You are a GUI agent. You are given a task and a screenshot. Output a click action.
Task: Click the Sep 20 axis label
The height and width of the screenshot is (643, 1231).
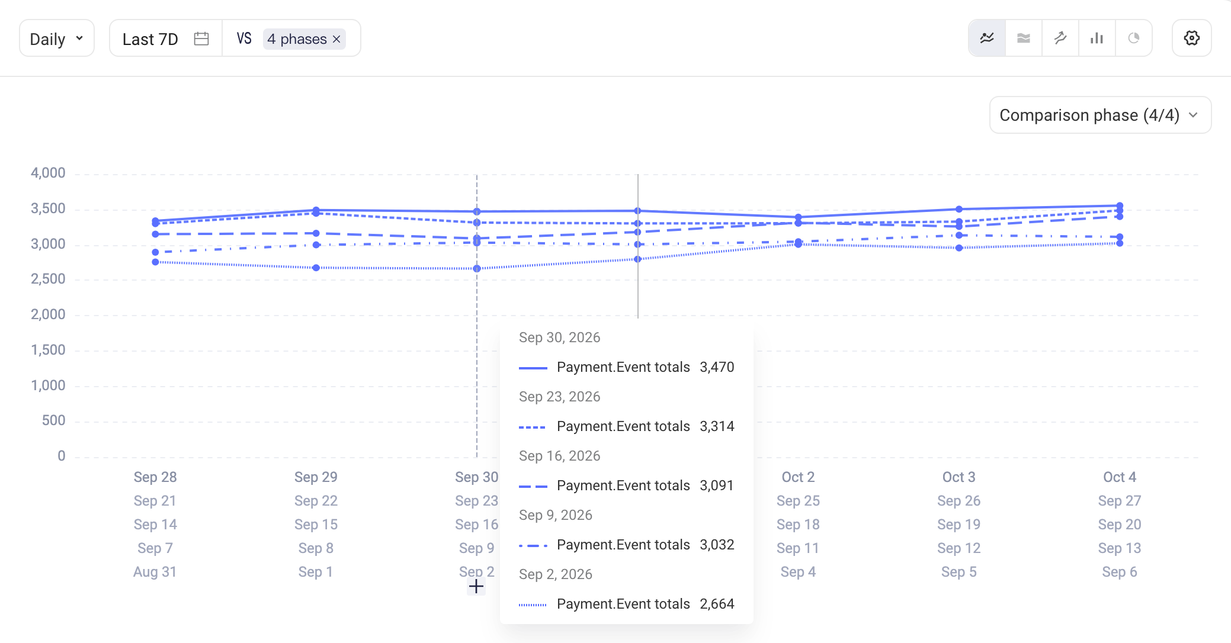pyautogui.click(x=1120, y=525)
